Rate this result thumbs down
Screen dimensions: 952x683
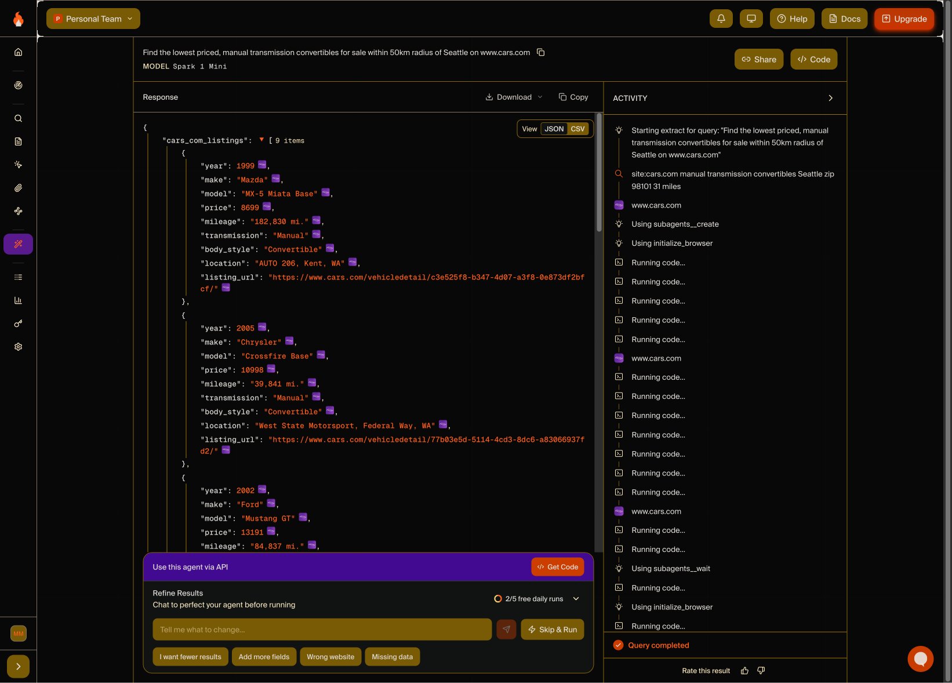click(x=761, y=671)
